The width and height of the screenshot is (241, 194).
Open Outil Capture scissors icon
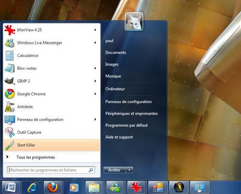10,132
